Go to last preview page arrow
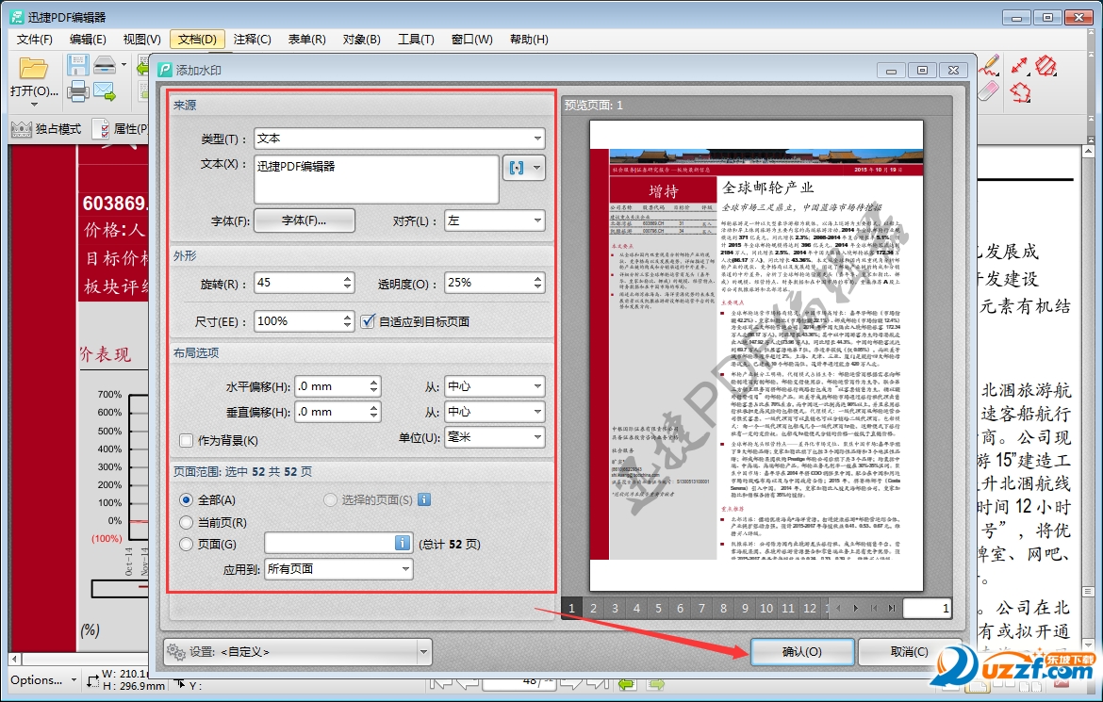 (x=892, y=609)
